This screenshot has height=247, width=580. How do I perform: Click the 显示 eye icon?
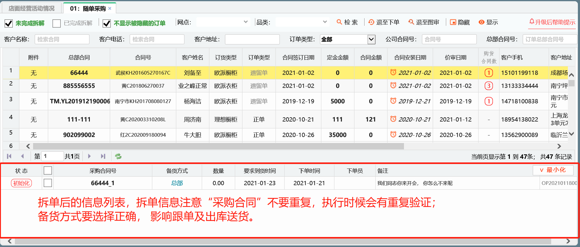[x=481, y=22]
